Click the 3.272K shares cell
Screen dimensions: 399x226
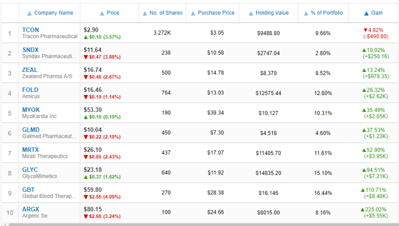pos(162,33)
